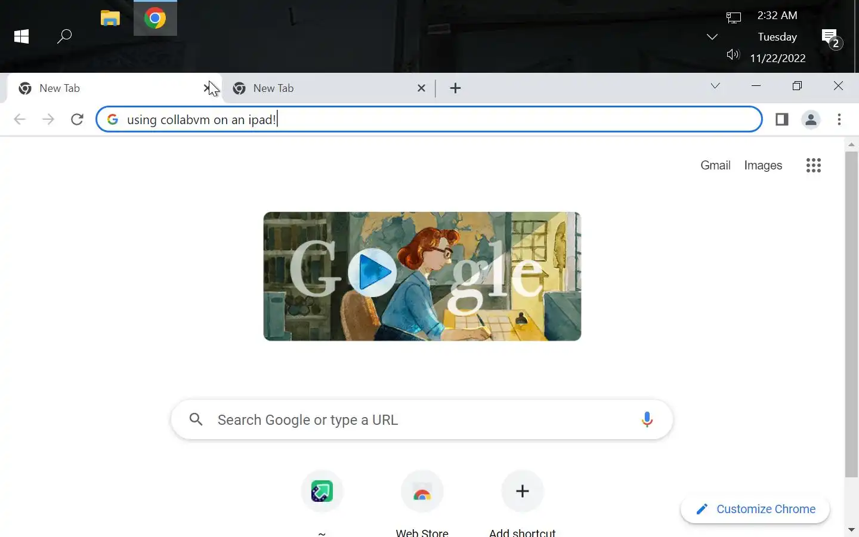This screenshot has height=537, width=859.
Task: Show hidden system tray icons
Action: pyautogui.click(x=712, y=37)
